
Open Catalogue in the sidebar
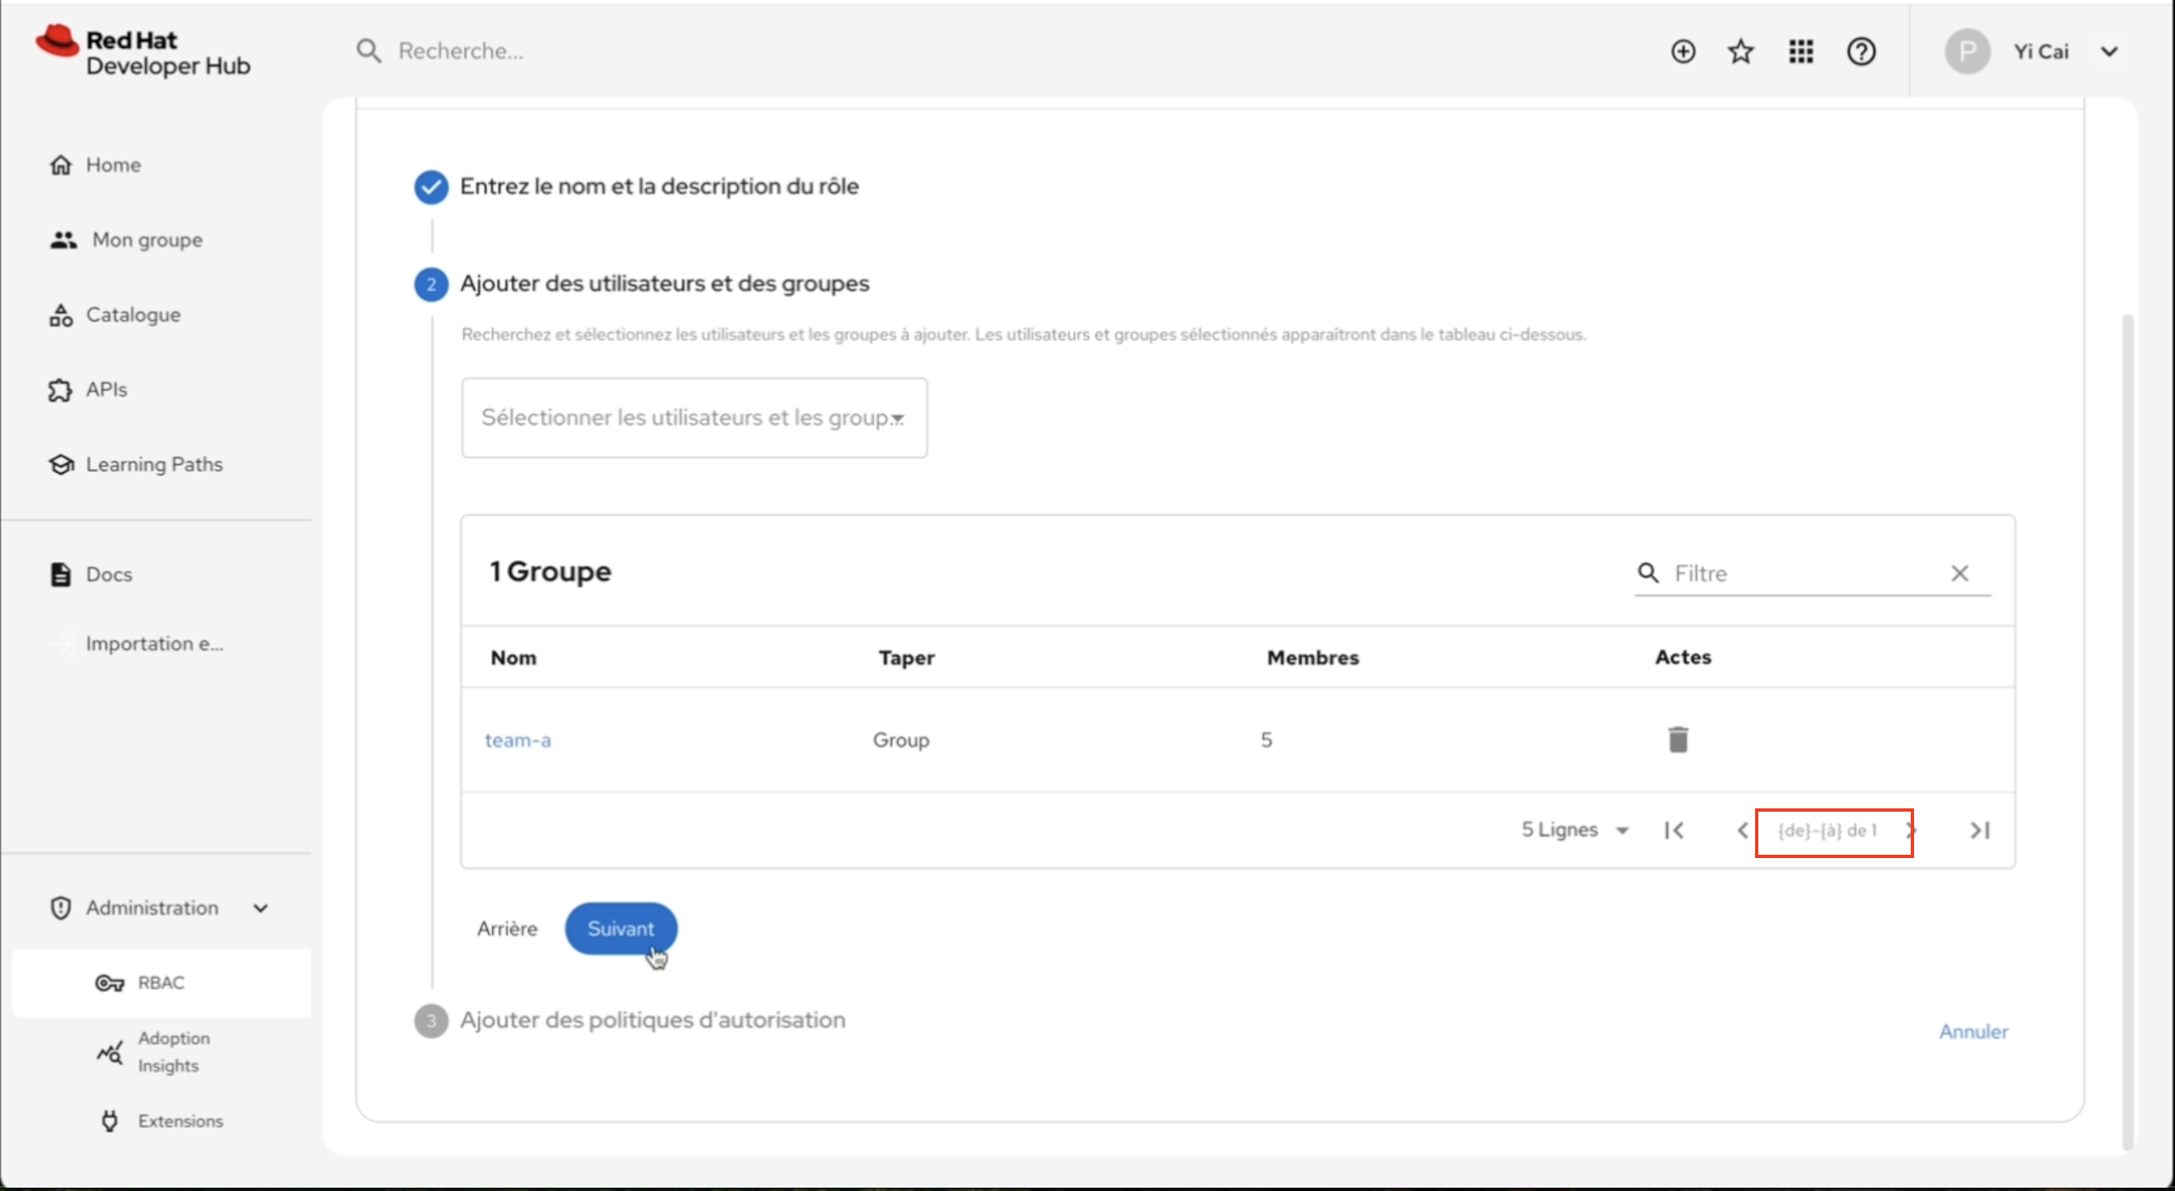point(133,315)
